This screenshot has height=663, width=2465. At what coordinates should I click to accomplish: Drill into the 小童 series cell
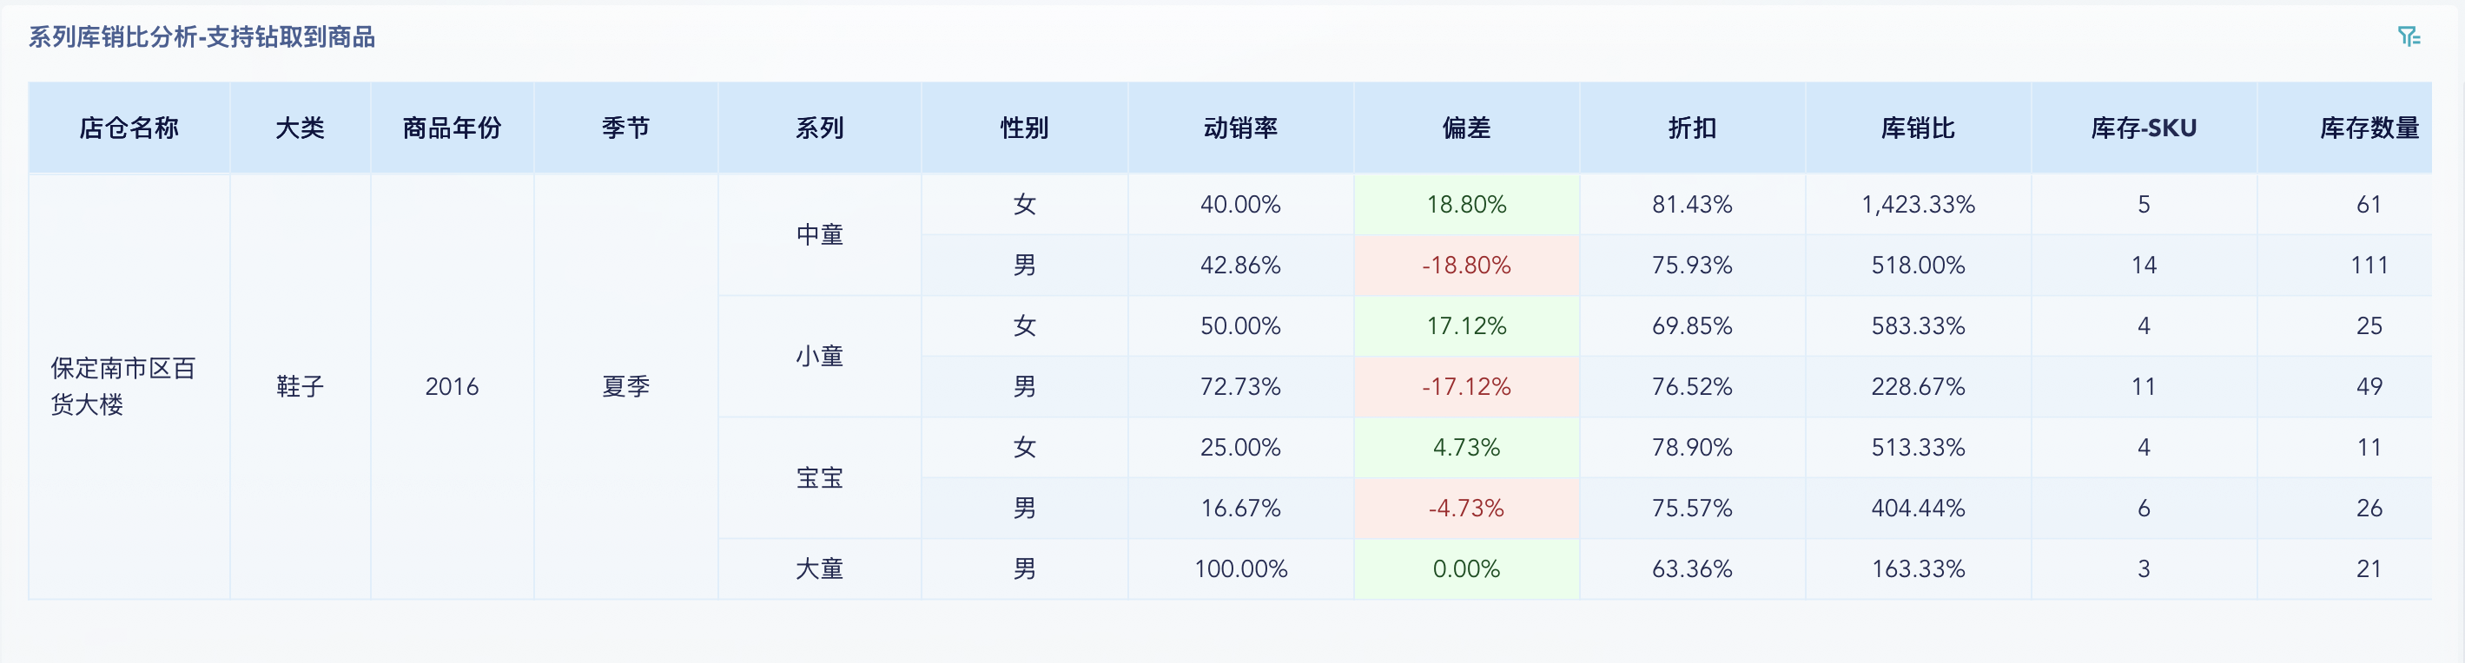(820, 355)
